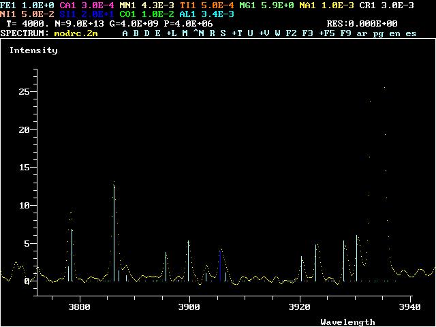This screenshot has width=436, height=327.
Task: Click the W command letter
Action: click(x=277, y=33)
